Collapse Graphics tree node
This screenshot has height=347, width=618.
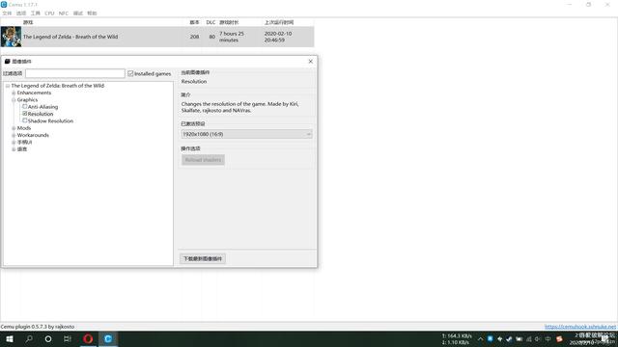[x=14, y=100]
